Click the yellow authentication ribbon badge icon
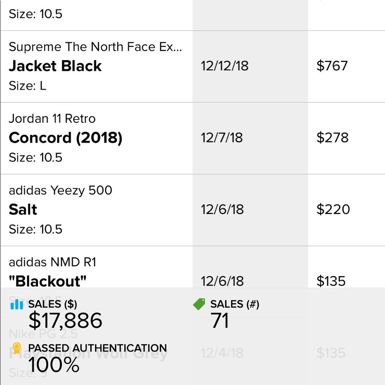 click(17, 348)
